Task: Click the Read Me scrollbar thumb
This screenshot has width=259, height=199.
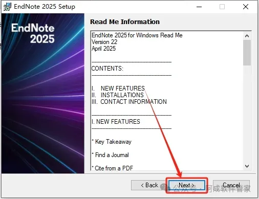Action: point(247,53)
